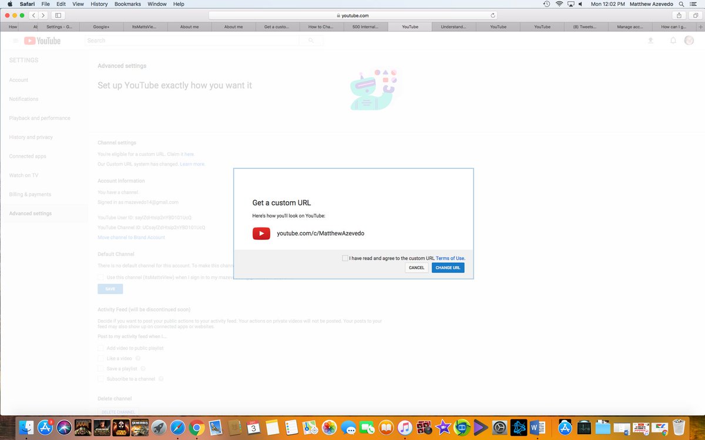The image size is (705, 440).
Task: Click the YouTube upload video icon
Action: (x=650, y=40)
